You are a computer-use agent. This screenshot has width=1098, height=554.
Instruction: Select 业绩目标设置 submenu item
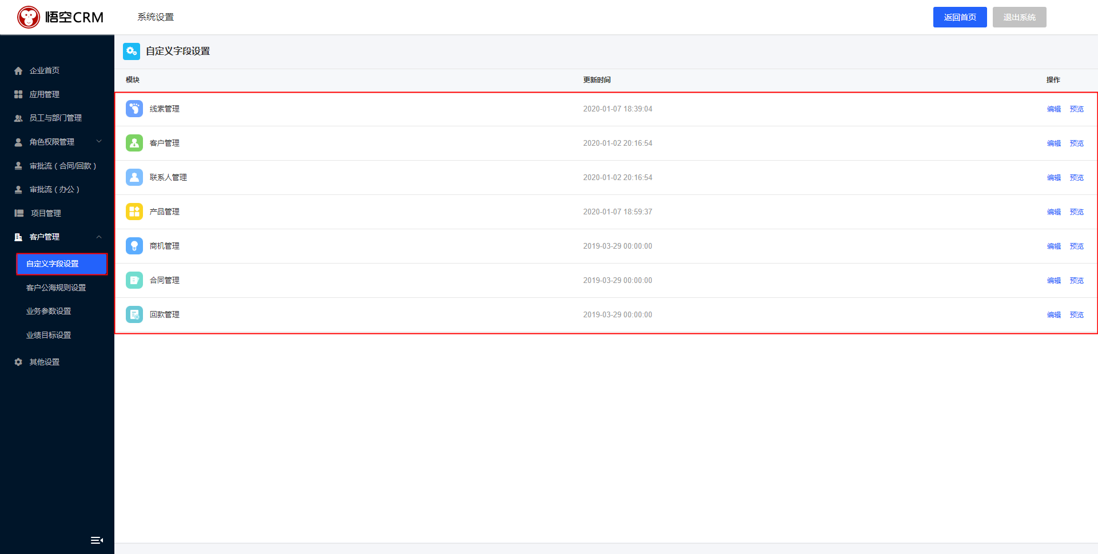[49, 335]
